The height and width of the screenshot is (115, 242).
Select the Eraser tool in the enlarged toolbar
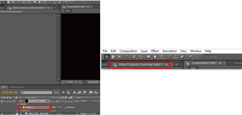click(x=182, y=57)
